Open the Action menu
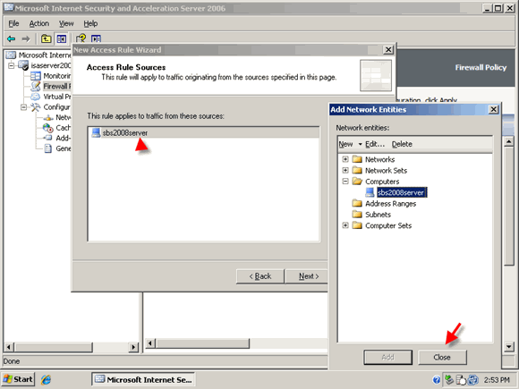This screenshot has height=389, width=519. click(x=39, y=23)
